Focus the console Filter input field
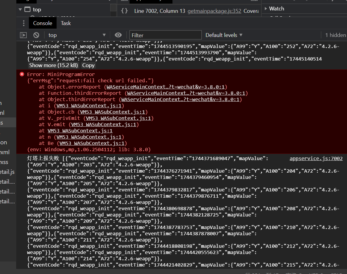347x274 pixels. (166, 35)
